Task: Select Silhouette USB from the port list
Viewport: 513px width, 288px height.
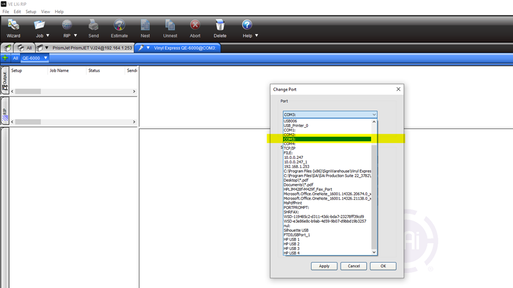Action: click(296, 230)
